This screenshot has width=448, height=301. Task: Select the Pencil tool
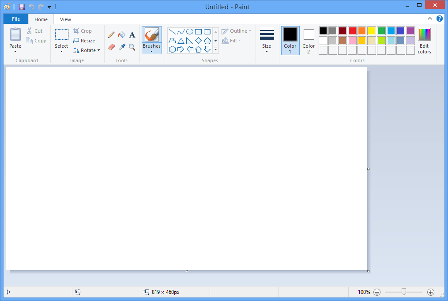click(111, 34)
